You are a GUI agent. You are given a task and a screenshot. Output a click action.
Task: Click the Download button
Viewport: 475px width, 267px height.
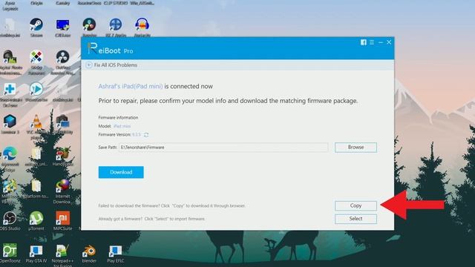[x=121, y=172]
